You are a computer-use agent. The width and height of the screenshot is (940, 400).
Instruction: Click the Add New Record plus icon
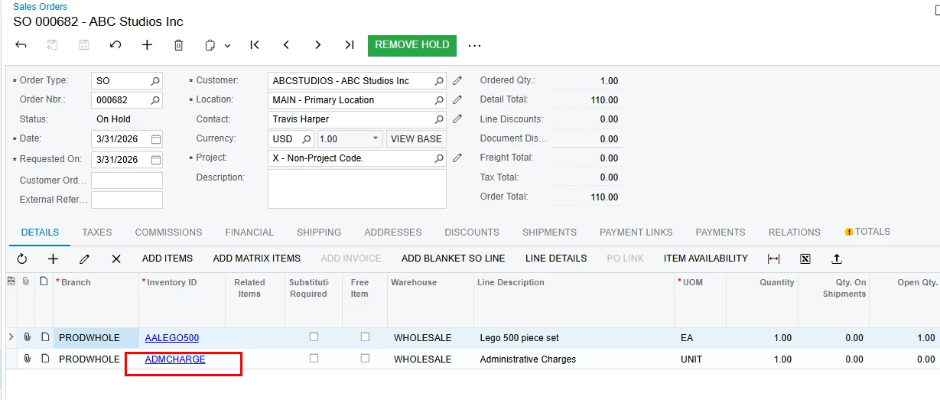147,45
